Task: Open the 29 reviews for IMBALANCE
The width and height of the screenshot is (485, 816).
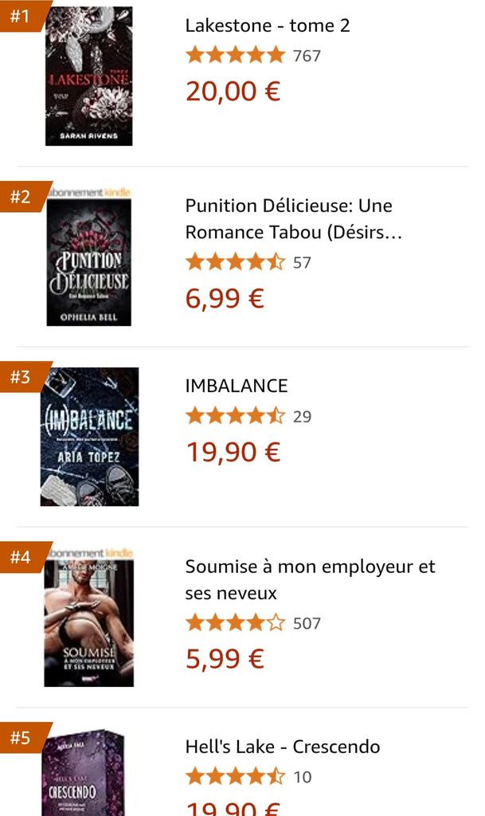Action: (x=302, y=416)
